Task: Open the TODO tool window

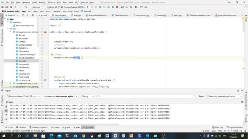Action: click(x=9, y=127)
